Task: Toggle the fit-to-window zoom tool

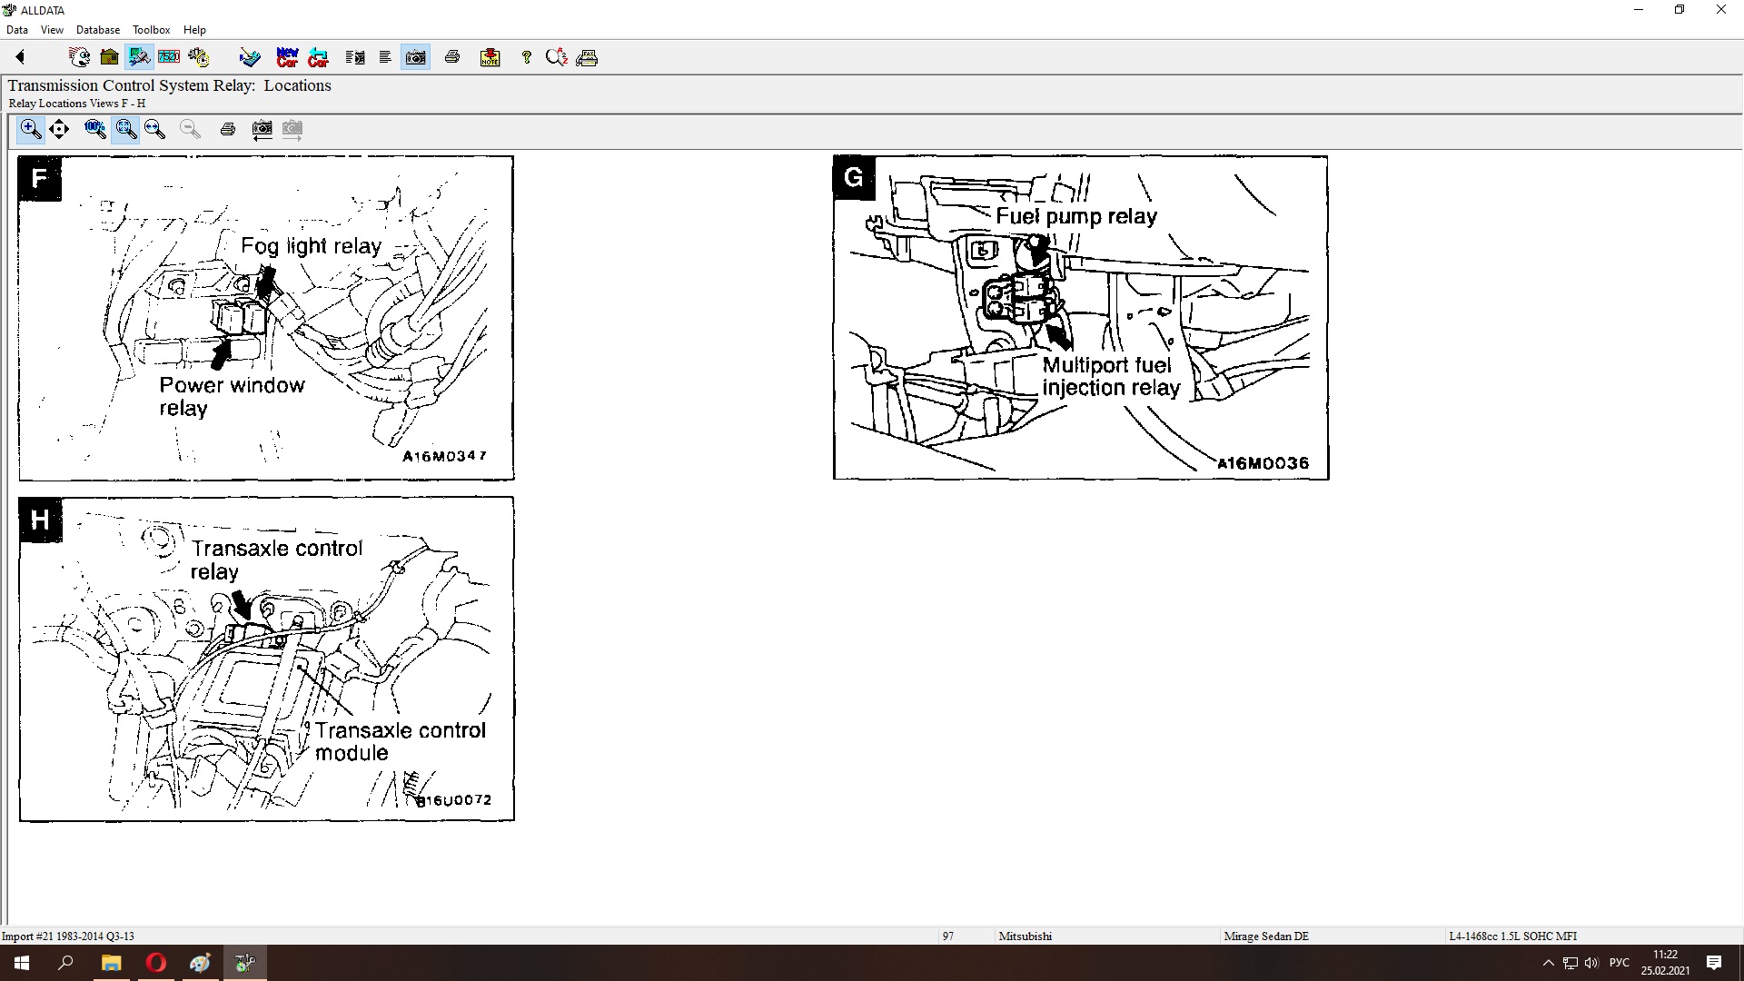Action: 125,129
